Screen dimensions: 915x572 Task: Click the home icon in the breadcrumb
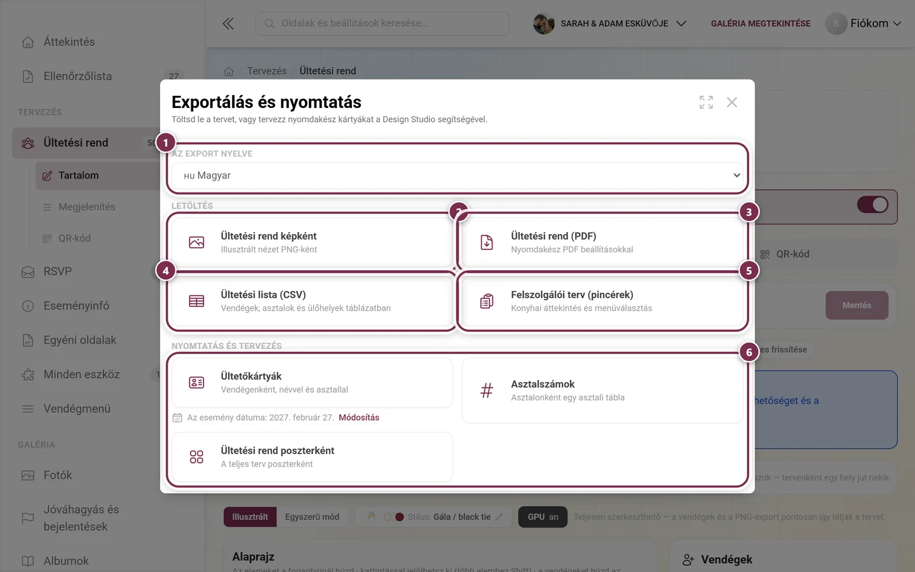click(x=229, y=71)
